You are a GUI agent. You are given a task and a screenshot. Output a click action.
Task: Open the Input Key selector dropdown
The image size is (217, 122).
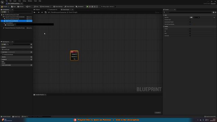pos(197,17)
